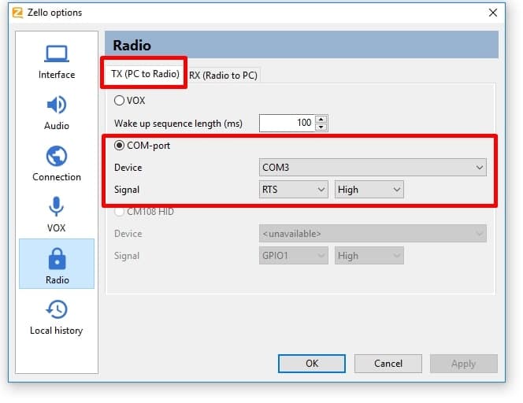The width and height of the screenshot is (523, 403).
Task: Select the VOX radio button
Action: pyautogui.click(x=120, y=101)
